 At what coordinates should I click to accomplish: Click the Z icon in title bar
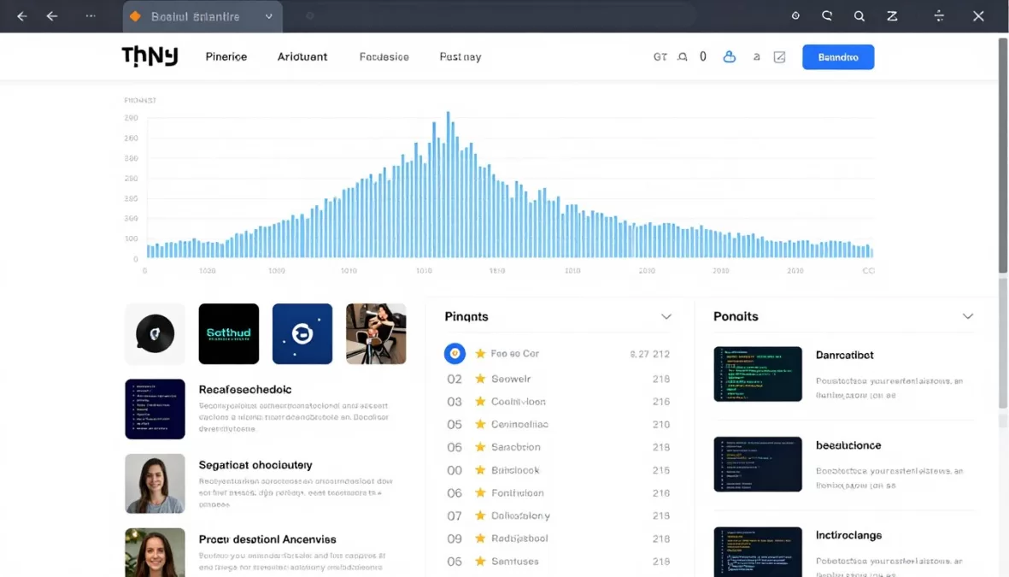pos(892,16)
